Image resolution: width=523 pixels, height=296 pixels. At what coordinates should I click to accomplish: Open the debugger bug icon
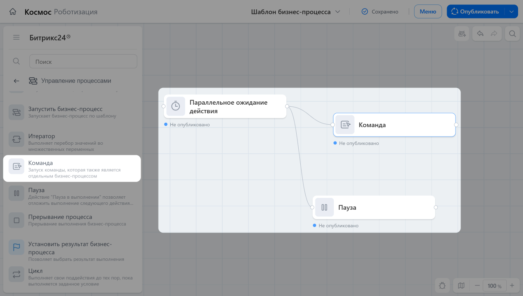tap(443, 285)
